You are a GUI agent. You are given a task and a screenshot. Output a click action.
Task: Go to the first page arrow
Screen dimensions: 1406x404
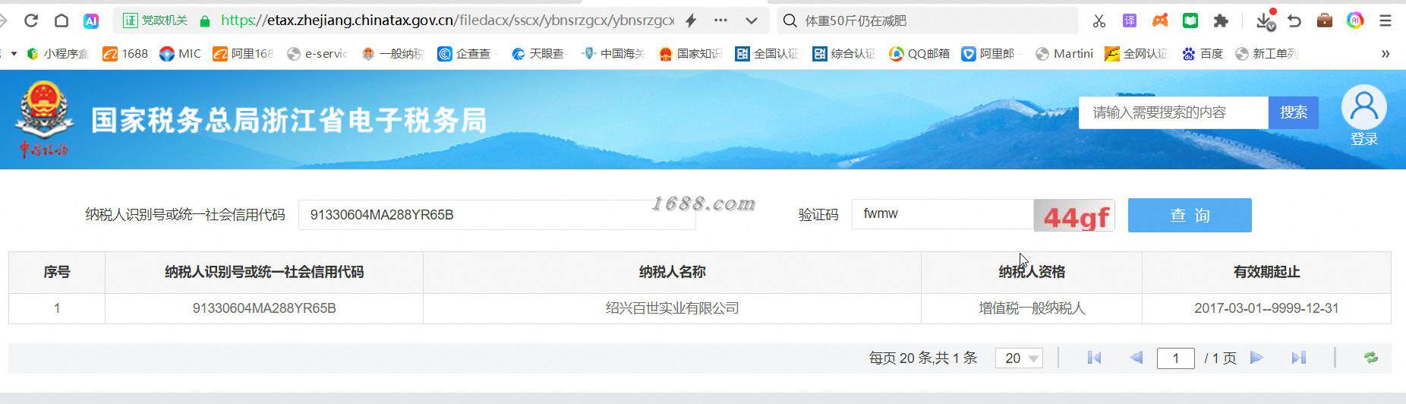click(x=1094, y=358)
